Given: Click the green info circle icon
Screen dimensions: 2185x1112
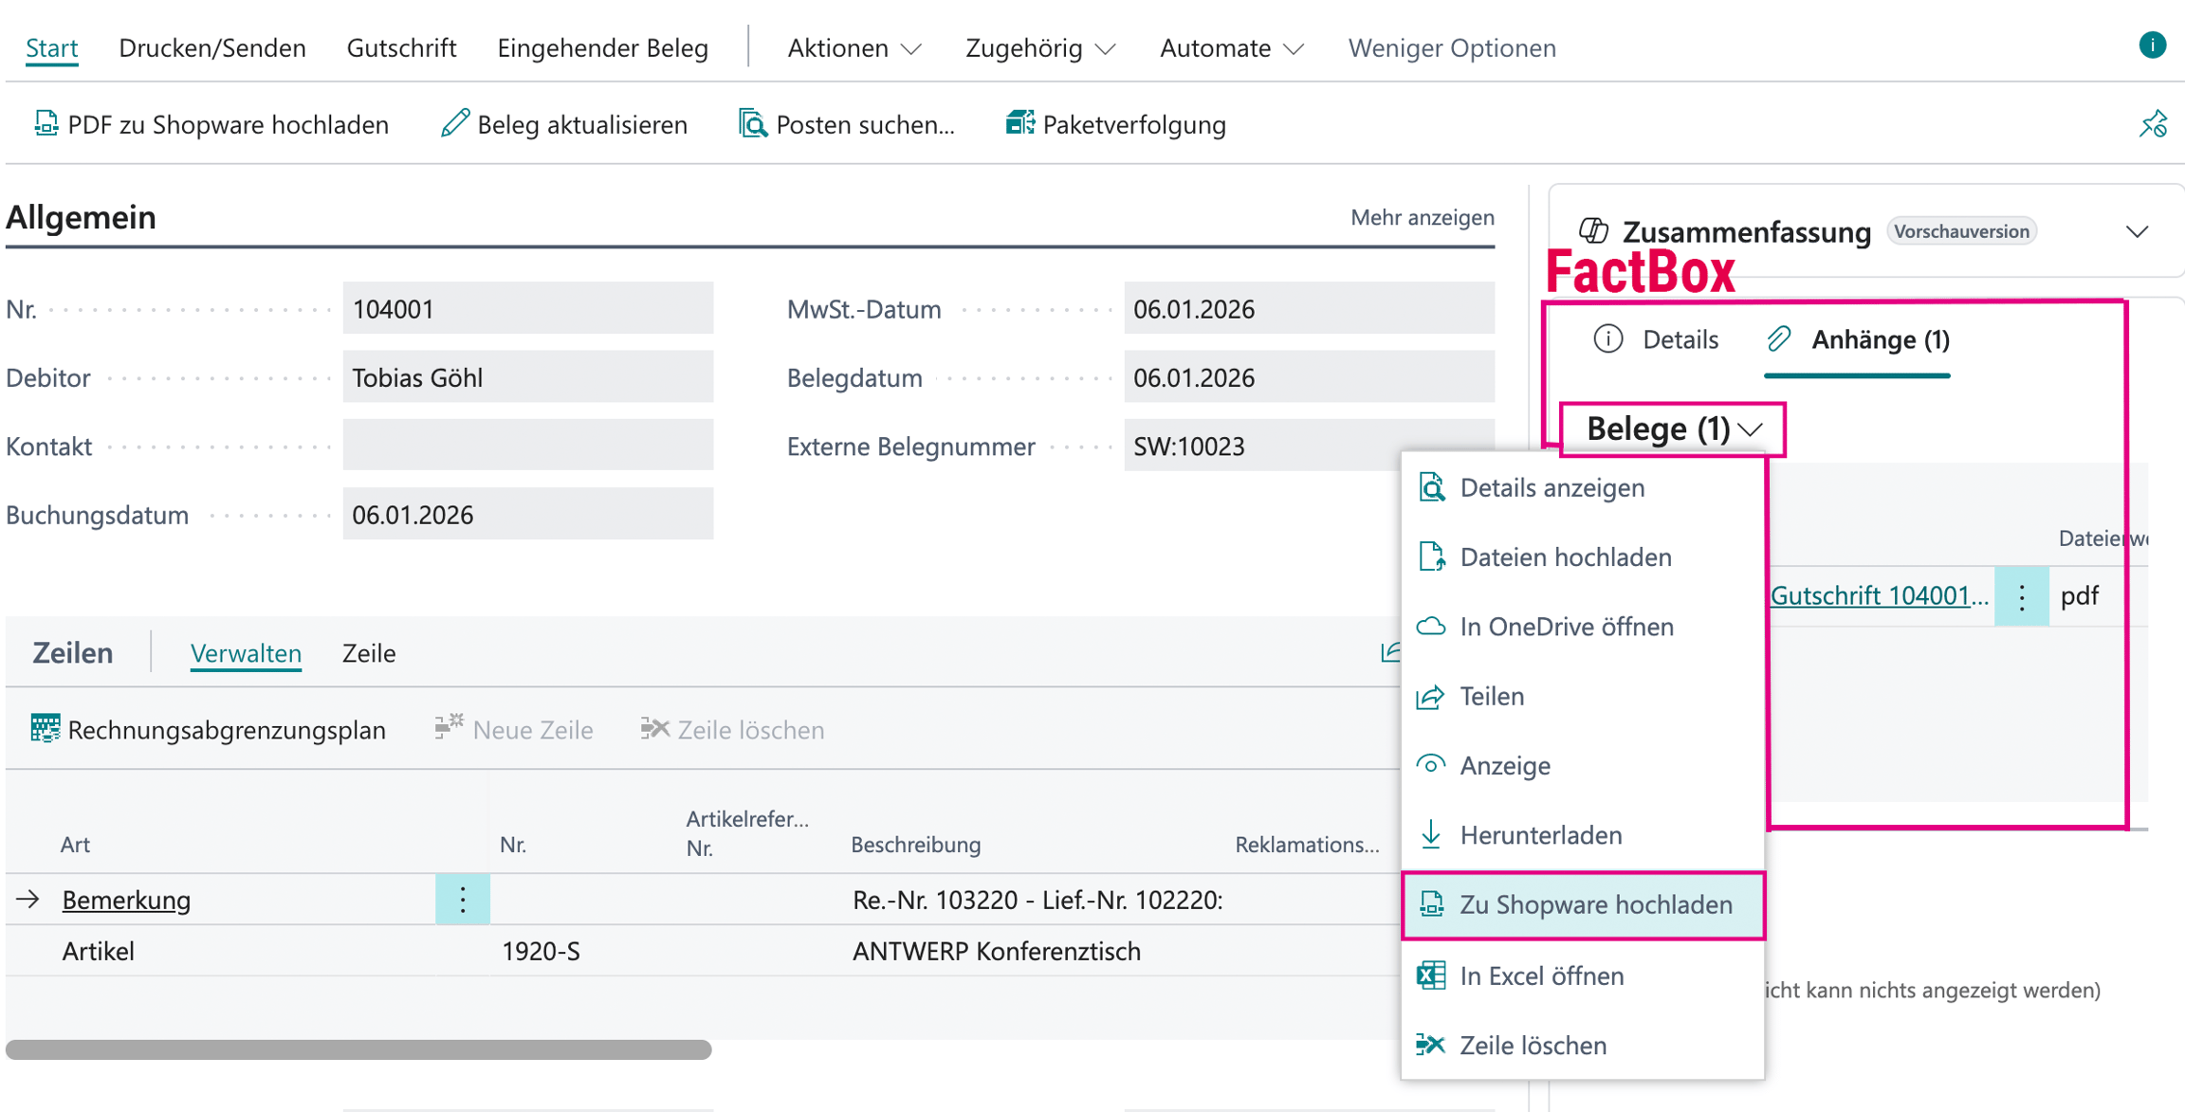Looking at the screenshot, I should (2152, 46).
